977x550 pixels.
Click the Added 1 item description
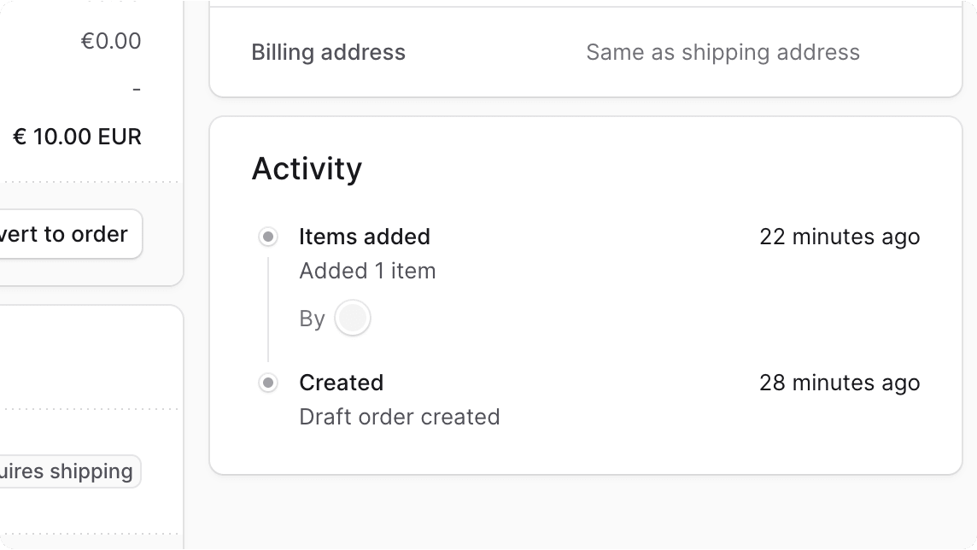367,271
